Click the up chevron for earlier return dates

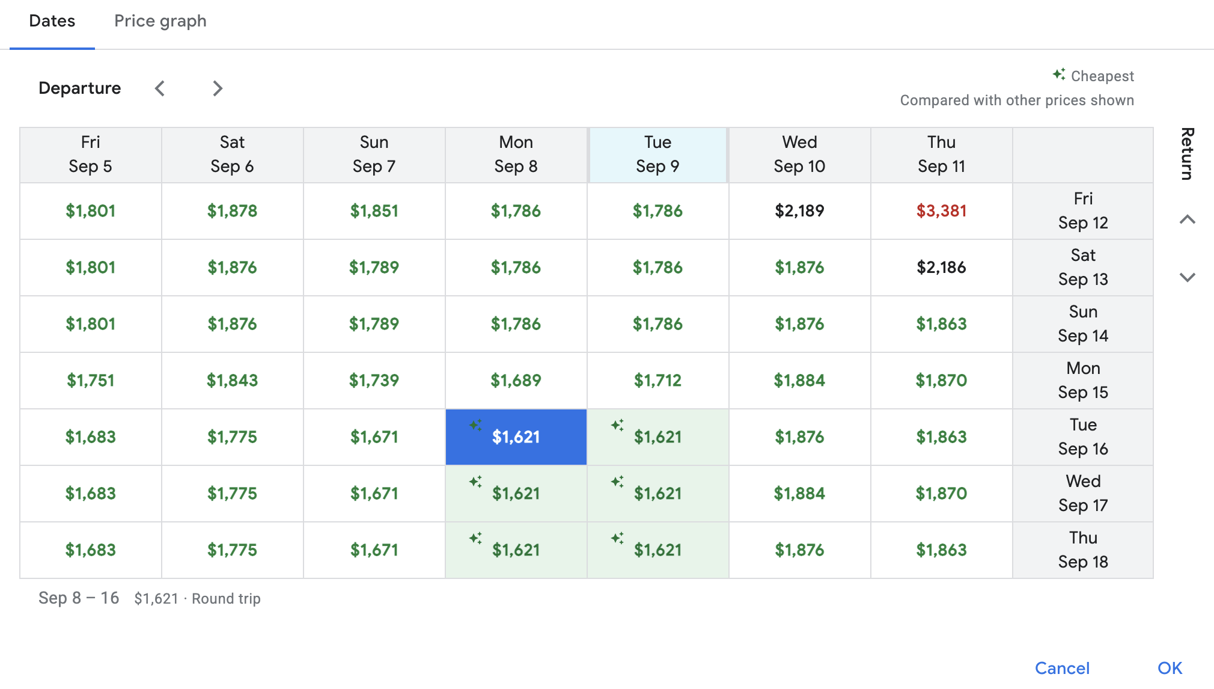click(1187, 219)
